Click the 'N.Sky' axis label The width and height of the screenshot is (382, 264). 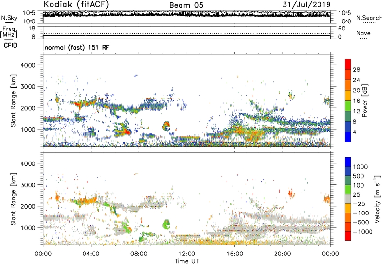tap(9, 18)
